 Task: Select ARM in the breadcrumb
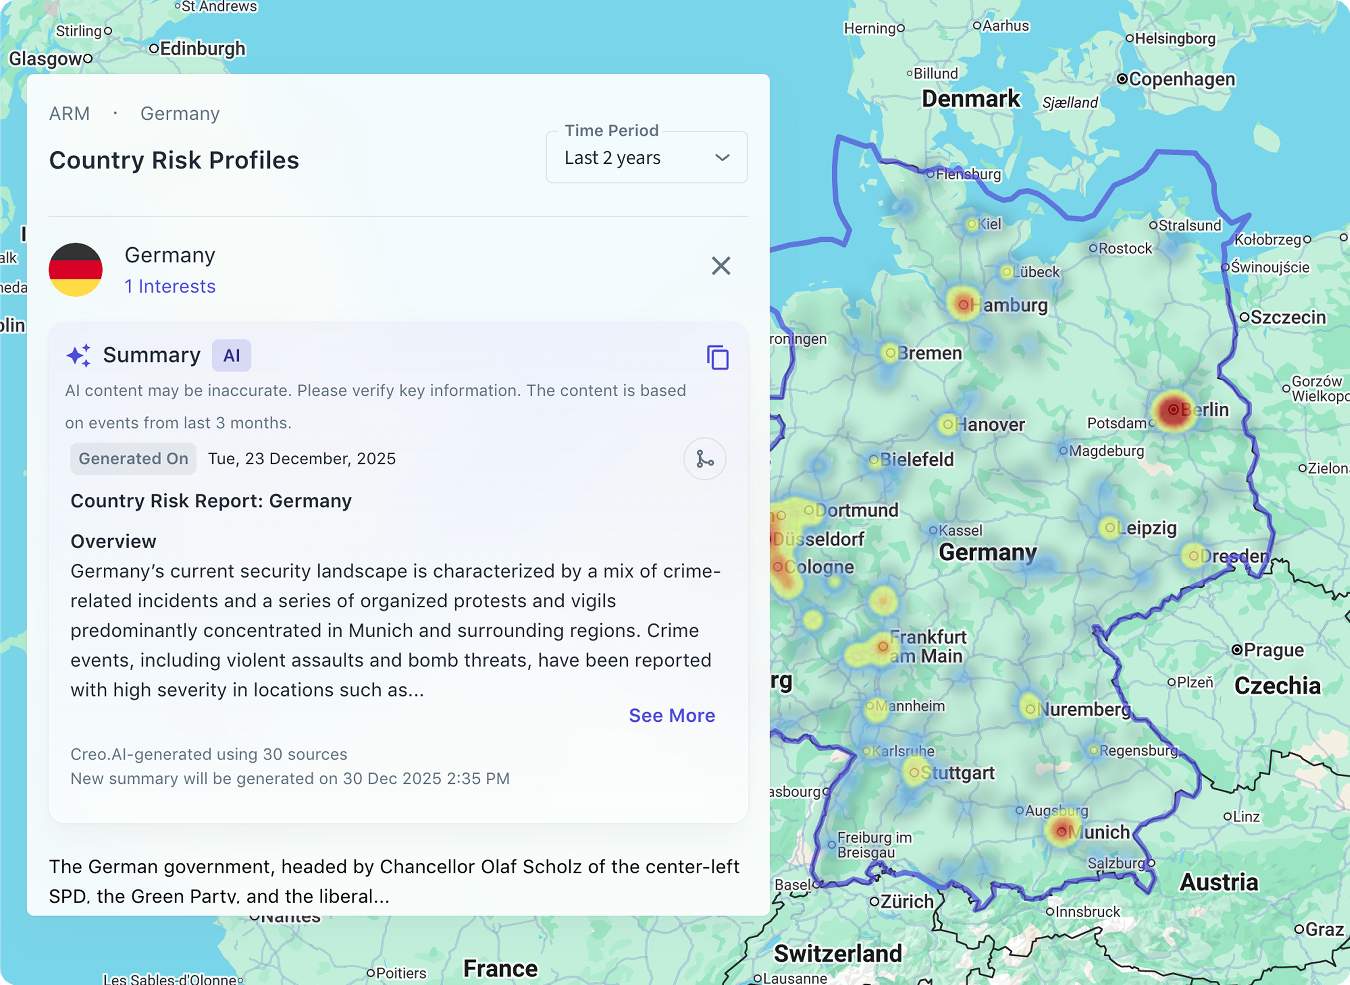[69, 113]
